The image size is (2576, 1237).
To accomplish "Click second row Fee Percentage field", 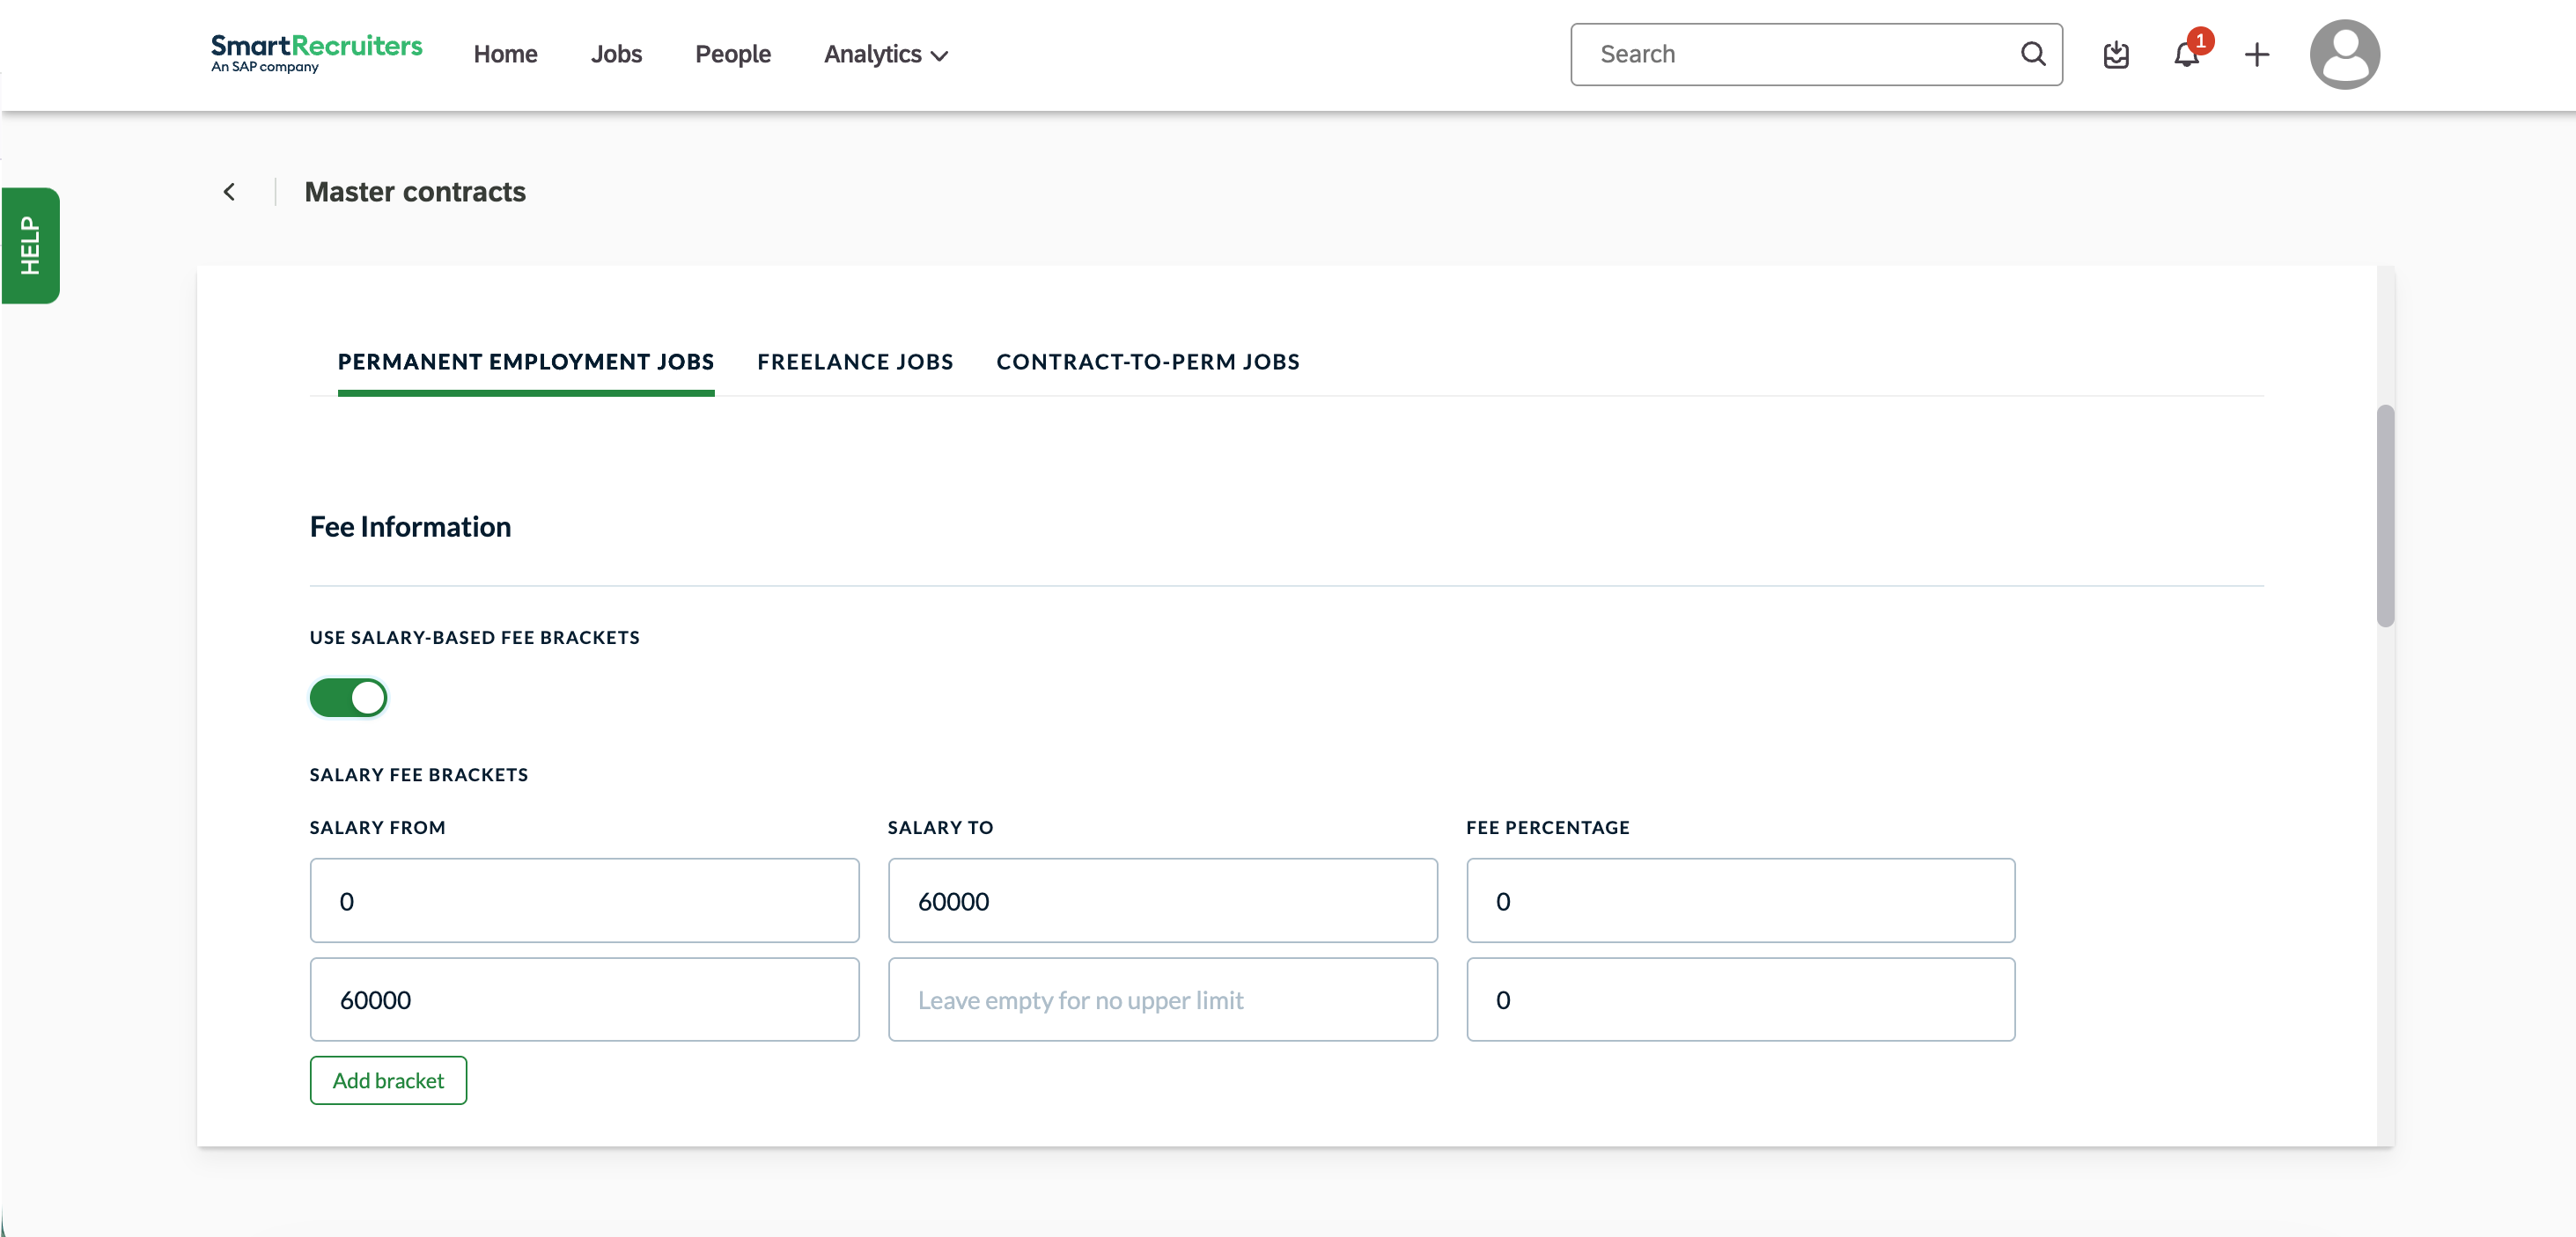I will 1740,999.
